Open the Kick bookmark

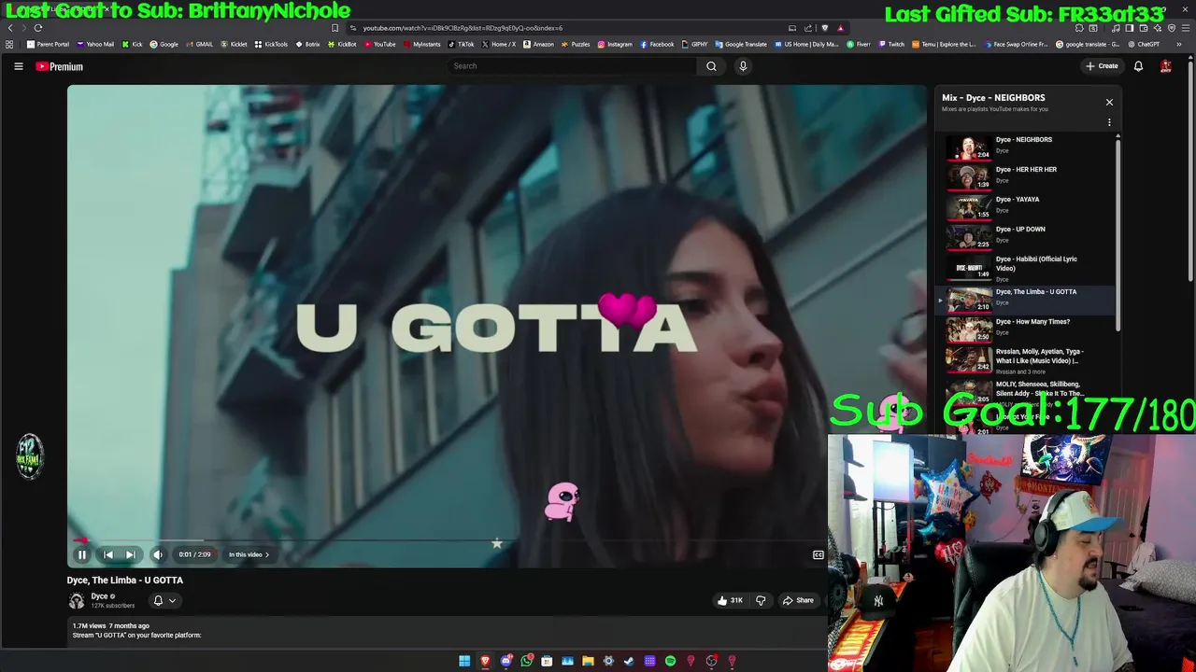tap(133, 44)
